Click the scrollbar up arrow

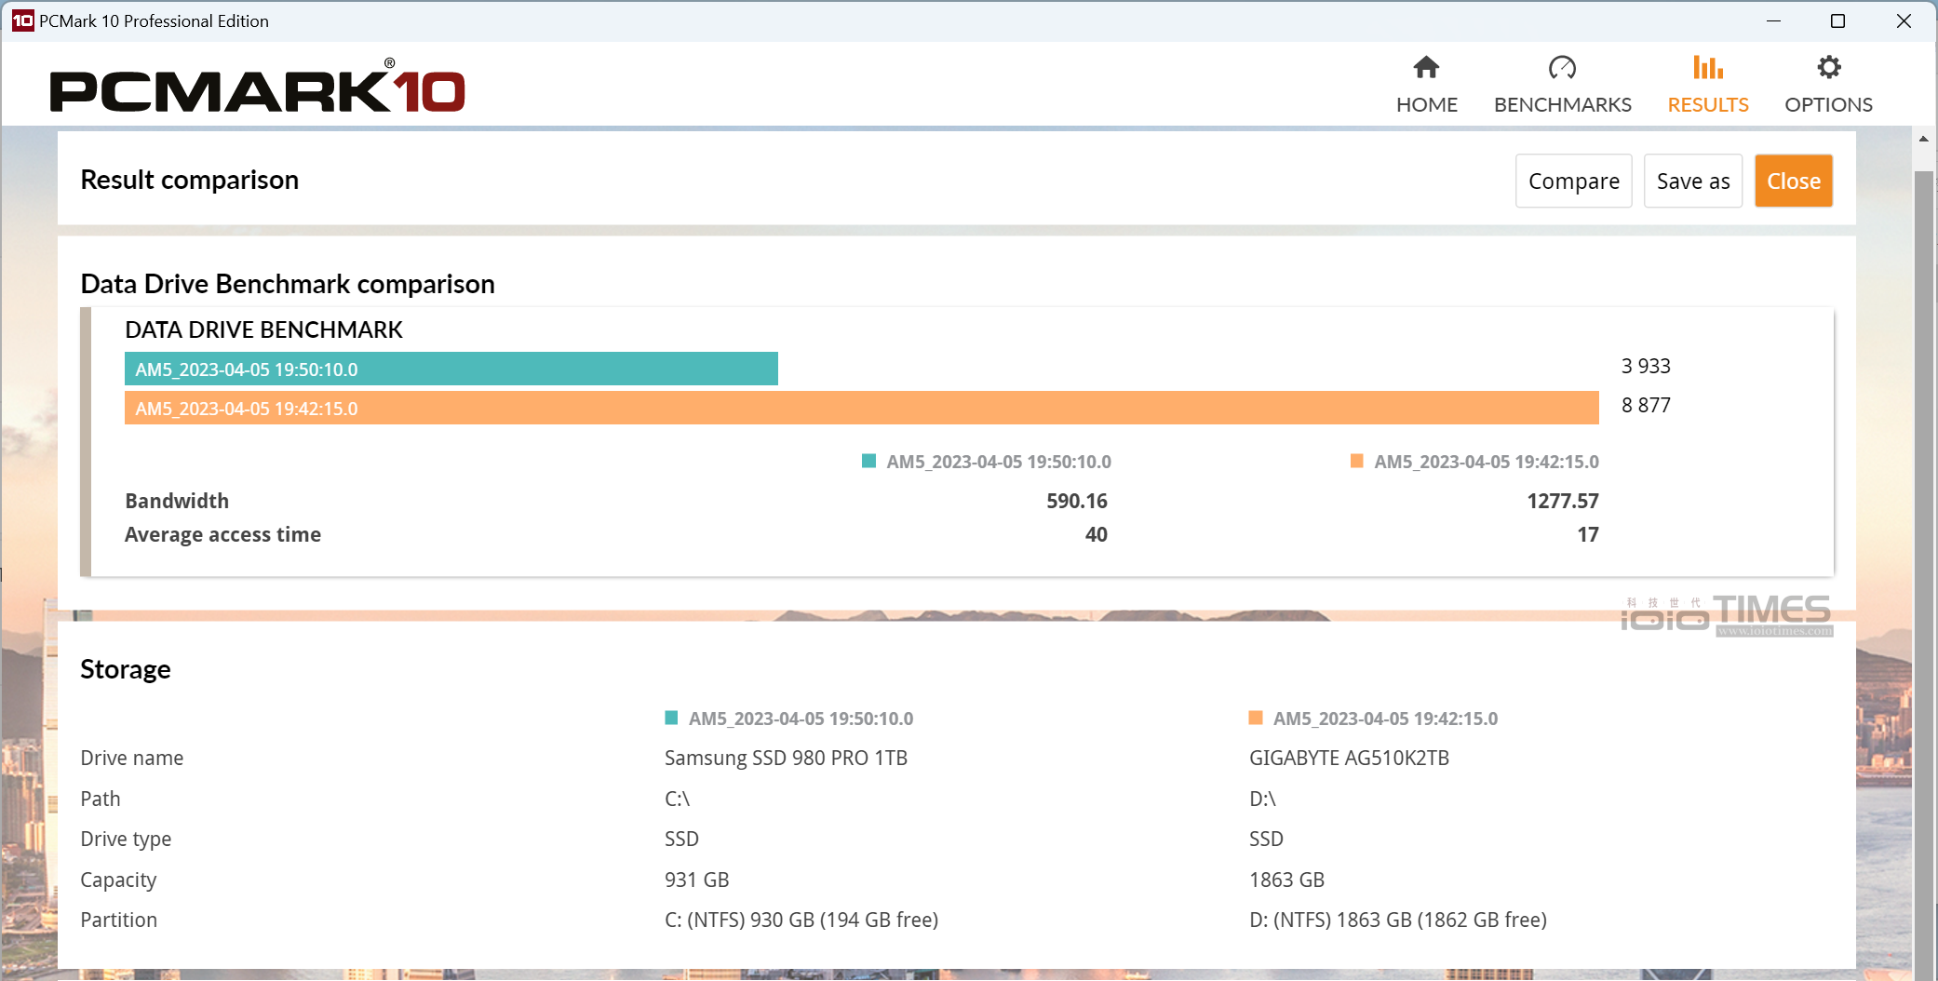click(x=1923, y=139)
